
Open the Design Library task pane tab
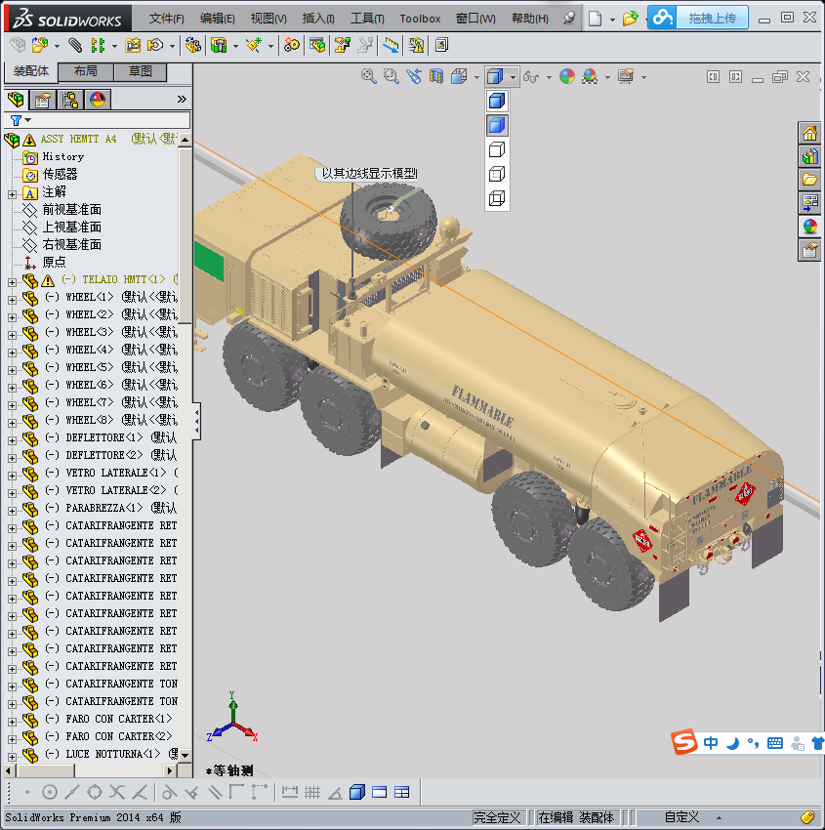[x=809, y=155]
